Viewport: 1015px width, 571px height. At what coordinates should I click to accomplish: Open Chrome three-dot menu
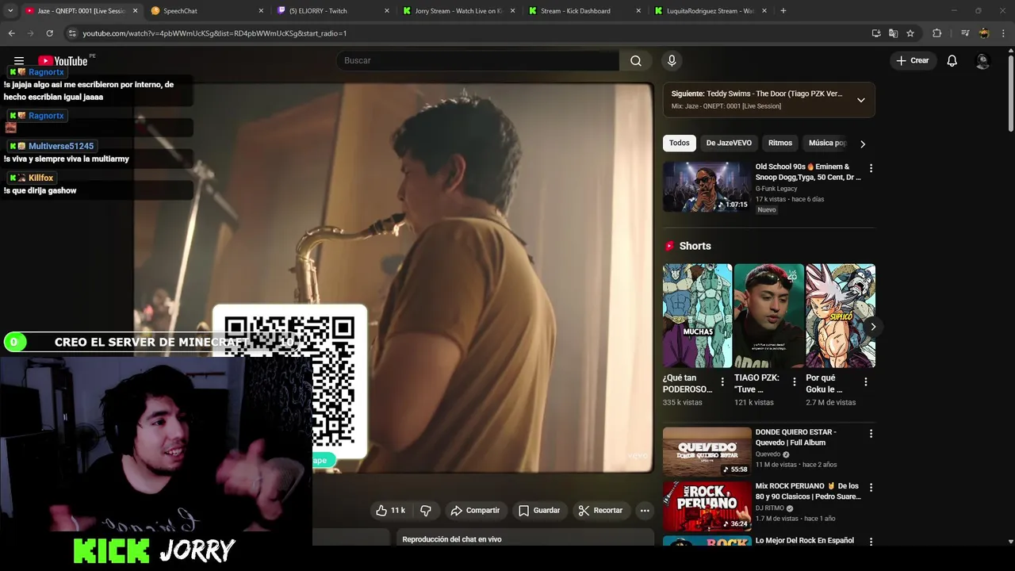(x=1003, y=33)
